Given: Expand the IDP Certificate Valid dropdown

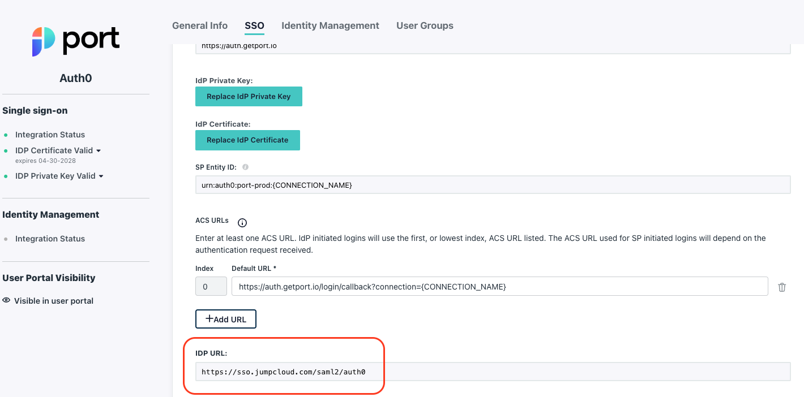Looking at the screenshot, I should [99, 150].
